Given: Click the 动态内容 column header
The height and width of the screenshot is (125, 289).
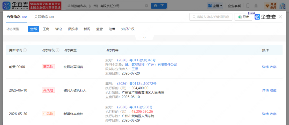Looking at the screenshot, I should 112,50.
